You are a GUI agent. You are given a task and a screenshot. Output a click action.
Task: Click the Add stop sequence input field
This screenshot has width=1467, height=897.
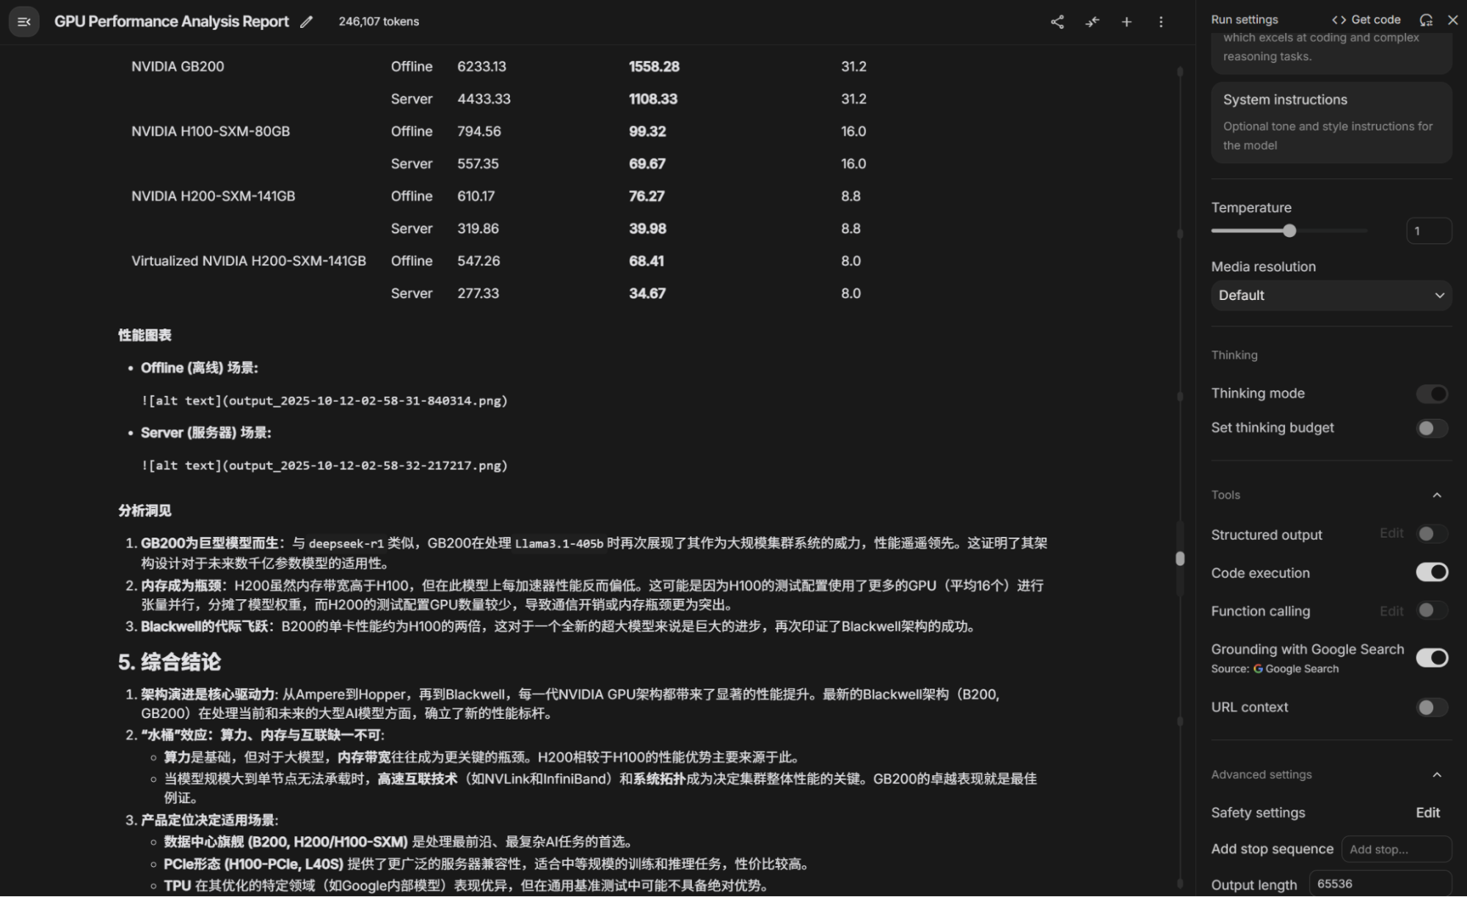click(1396, 849)
